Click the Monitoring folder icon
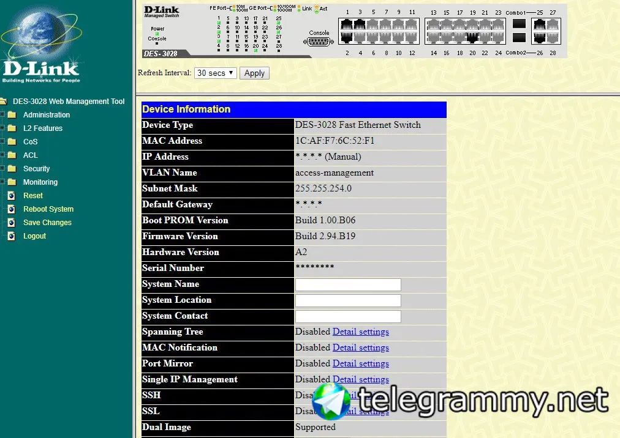 (x=12, y=182)
